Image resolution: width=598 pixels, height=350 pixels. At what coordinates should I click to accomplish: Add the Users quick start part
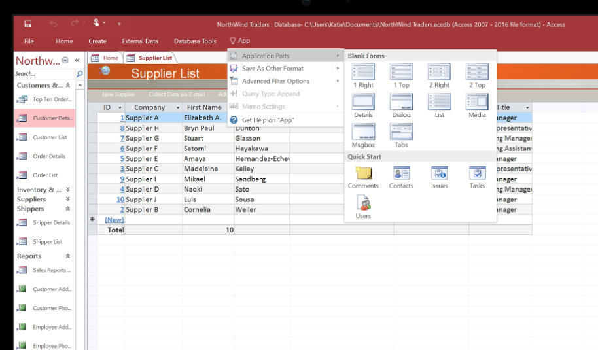pos(363,207)
